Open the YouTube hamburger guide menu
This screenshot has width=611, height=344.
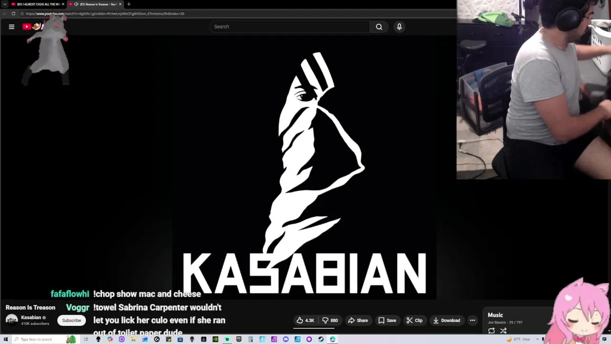[x=11, y=27]
